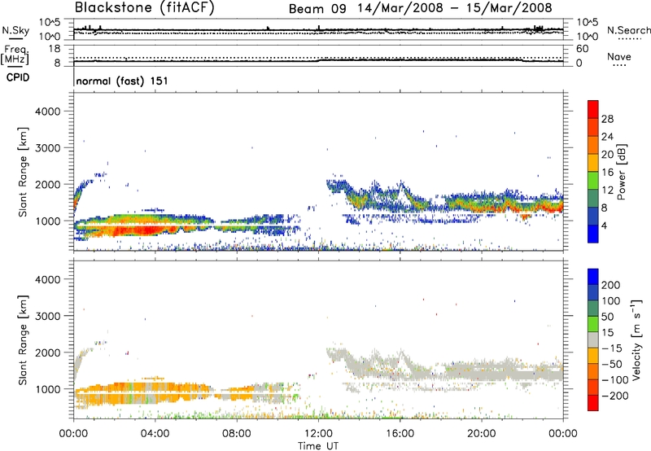Click the 12:00 time axis tick label
Screen dimensions: 651x451
318,434
